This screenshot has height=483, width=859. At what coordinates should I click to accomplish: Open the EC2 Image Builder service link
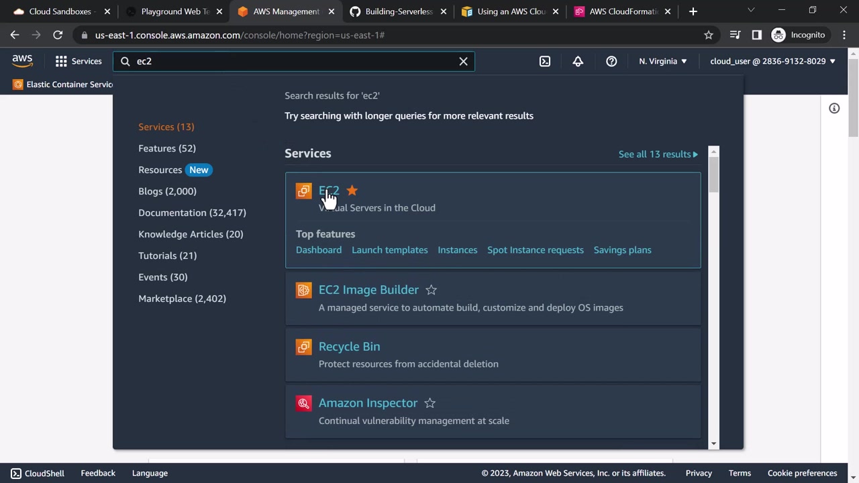coord(368,290)
